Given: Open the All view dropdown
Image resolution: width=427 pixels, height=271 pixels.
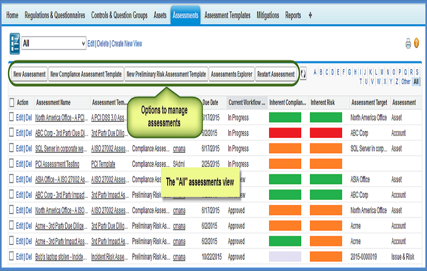Looking at the screenshot, I should pyautogui.click(x=54, y=43).
